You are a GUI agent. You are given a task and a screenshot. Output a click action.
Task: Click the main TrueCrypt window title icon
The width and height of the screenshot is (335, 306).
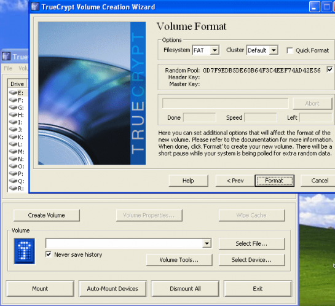pos(6,57)
